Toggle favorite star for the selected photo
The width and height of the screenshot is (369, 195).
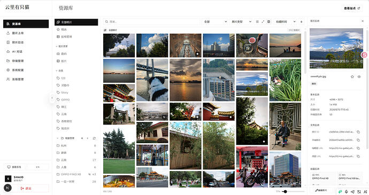(352, 77)
